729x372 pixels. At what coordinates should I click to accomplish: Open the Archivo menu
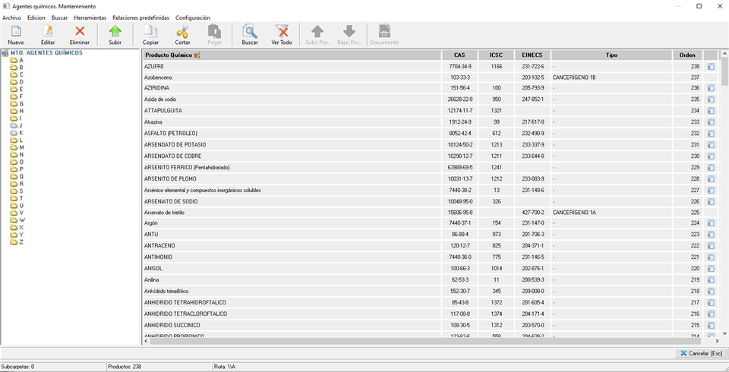12,17
